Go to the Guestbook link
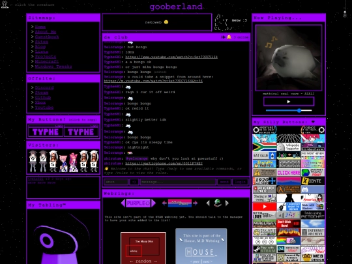Viewport: 352px width, 264px height. tap(47, 37)
